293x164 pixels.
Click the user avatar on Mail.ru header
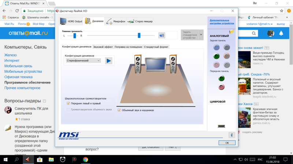pyautogui.click(x=271, y=33)
